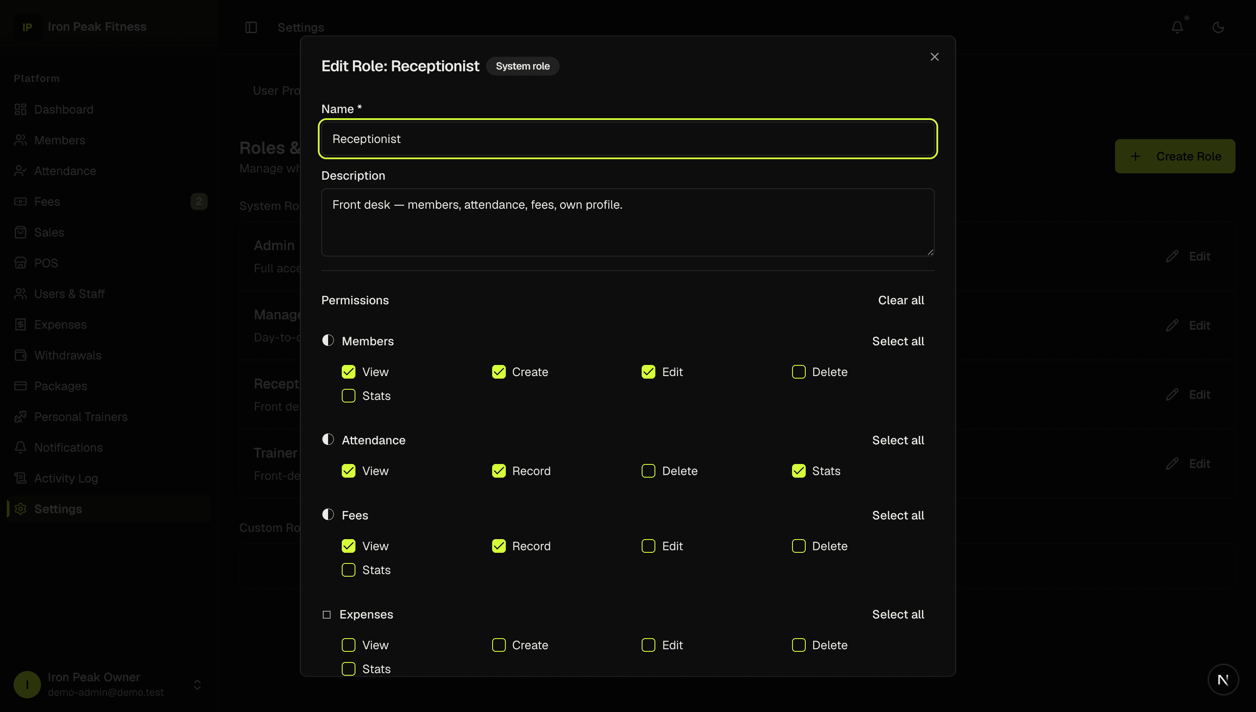This screenshot has height=712, width=1256.
Task: Open the Next.js dev tools badge
Action: (1223, 680)
